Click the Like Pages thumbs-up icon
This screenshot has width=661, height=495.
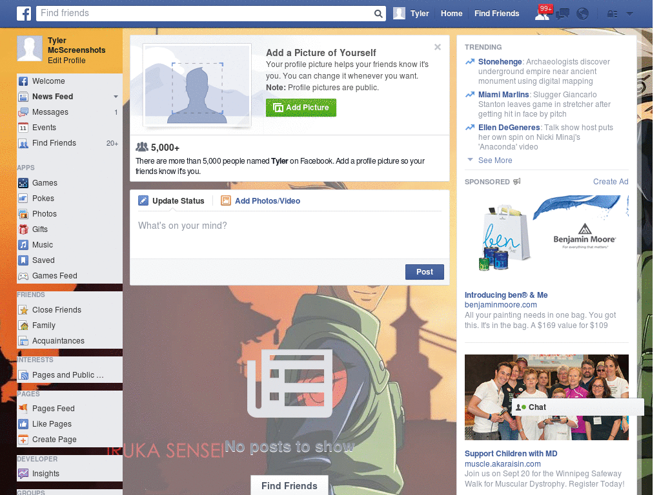tap(23, 424)
